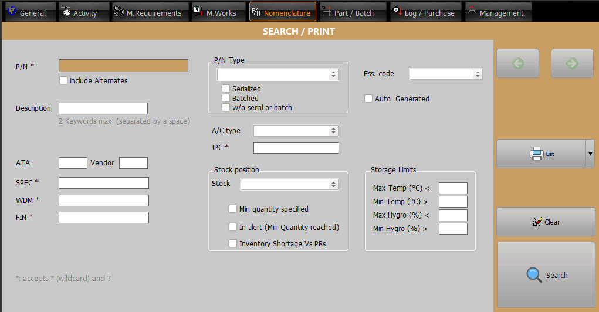Screen dimensions: 599x312
Task: Click the Log / Purchase tab icon
Action: [x=397, y=11]
